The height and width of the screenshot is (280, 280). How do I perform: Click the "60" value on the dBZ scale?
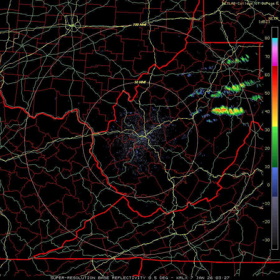click(x=267, y=75)
